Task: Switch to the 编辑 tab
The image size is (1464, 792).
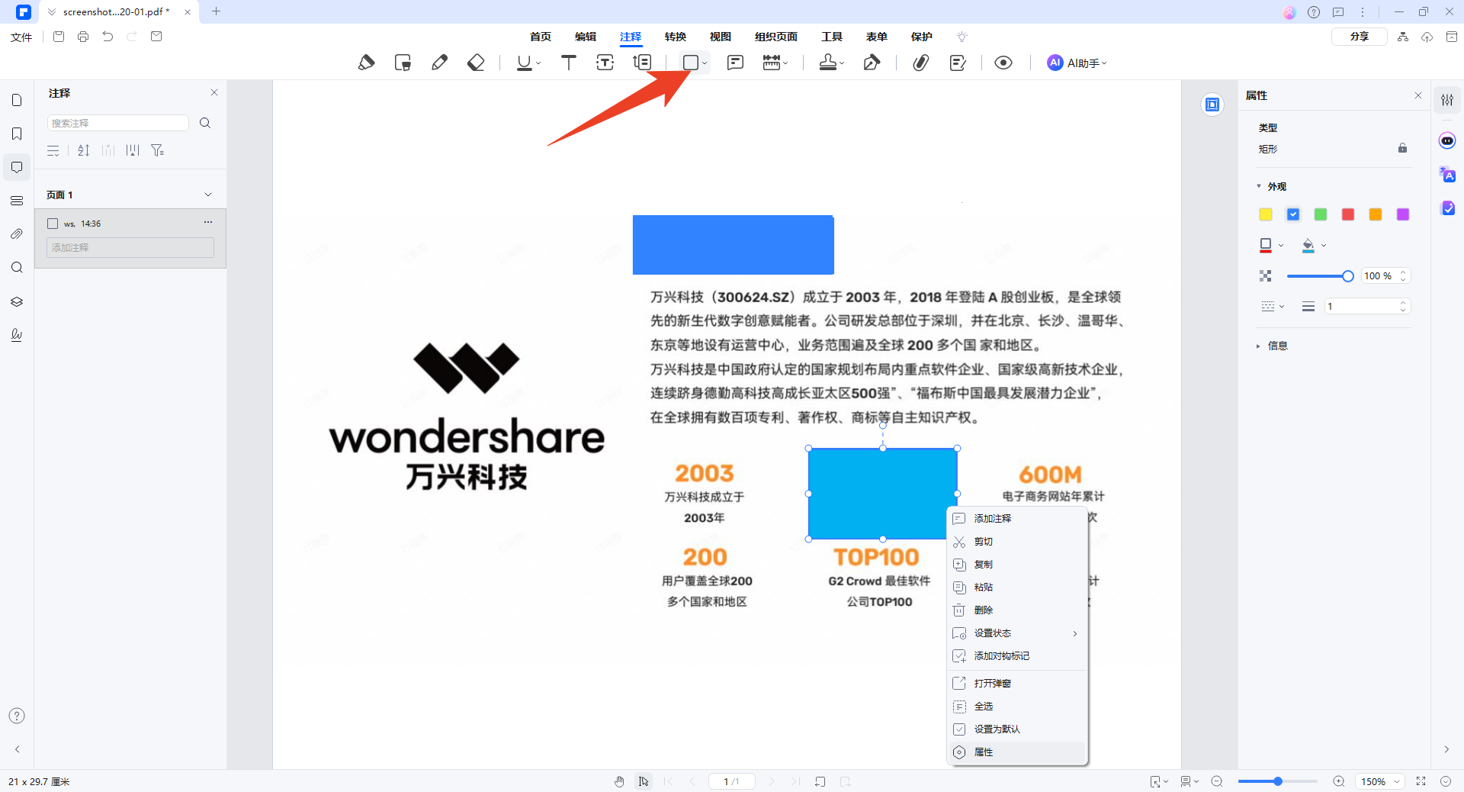Action: 586,37
